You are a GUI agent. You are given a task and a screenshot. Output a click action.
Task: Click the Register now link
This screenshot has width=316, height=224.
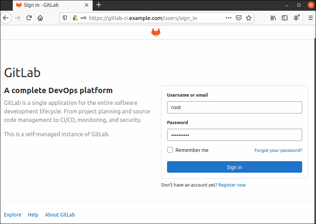pos(232,185)
